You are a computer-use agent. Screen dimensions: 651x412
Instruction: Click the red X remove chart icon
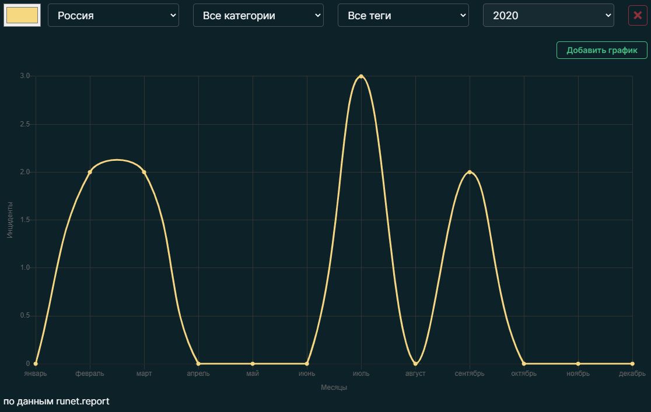point(638,16)
